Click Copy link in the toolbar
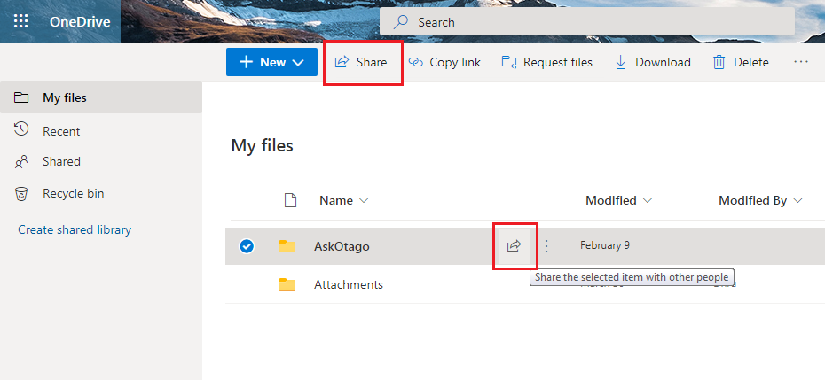This screenshot has width=825, height=380. [444, 62]
